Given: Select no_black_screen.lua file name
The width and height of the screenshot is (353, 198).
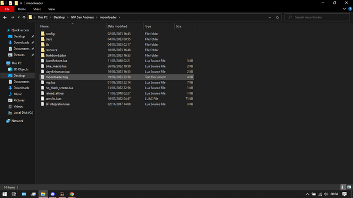Looking at the screenshot, I should pyautogui.click(x=59, y=88).
